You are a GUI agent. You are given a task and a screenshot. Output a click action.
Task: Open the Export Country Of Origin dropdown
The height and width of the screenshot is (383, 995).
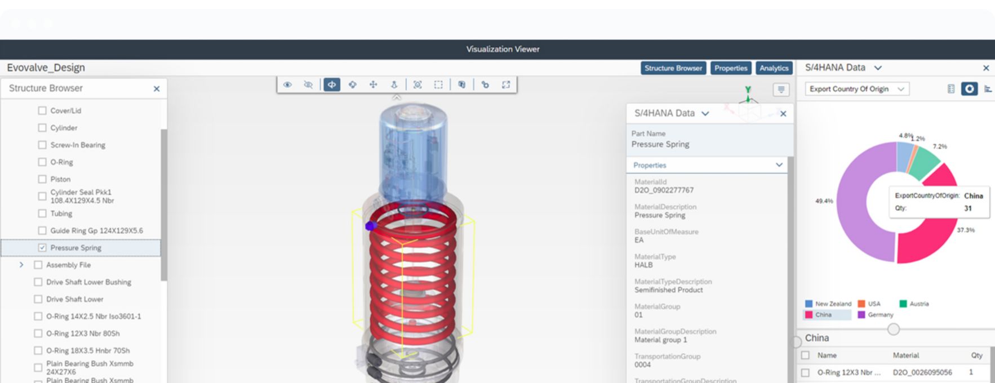pyautogui.click(x=856, y=89)
